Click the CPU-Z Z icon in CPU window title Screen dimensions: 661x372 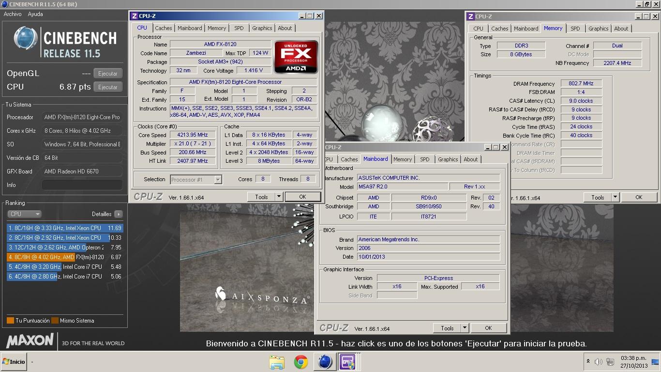(135, 16)
